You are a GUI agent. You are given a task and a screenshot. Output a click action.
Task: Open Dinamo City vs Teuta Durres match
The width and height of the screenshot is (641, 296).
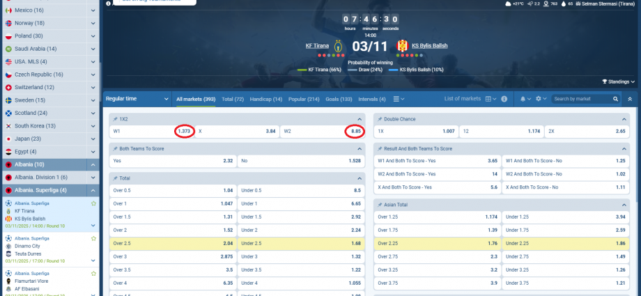click(x=49, y=250)
